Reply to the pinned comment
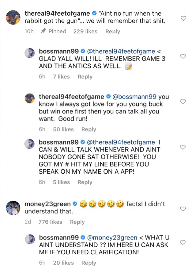The image size is (196, 273). click(x=113, y=31)
